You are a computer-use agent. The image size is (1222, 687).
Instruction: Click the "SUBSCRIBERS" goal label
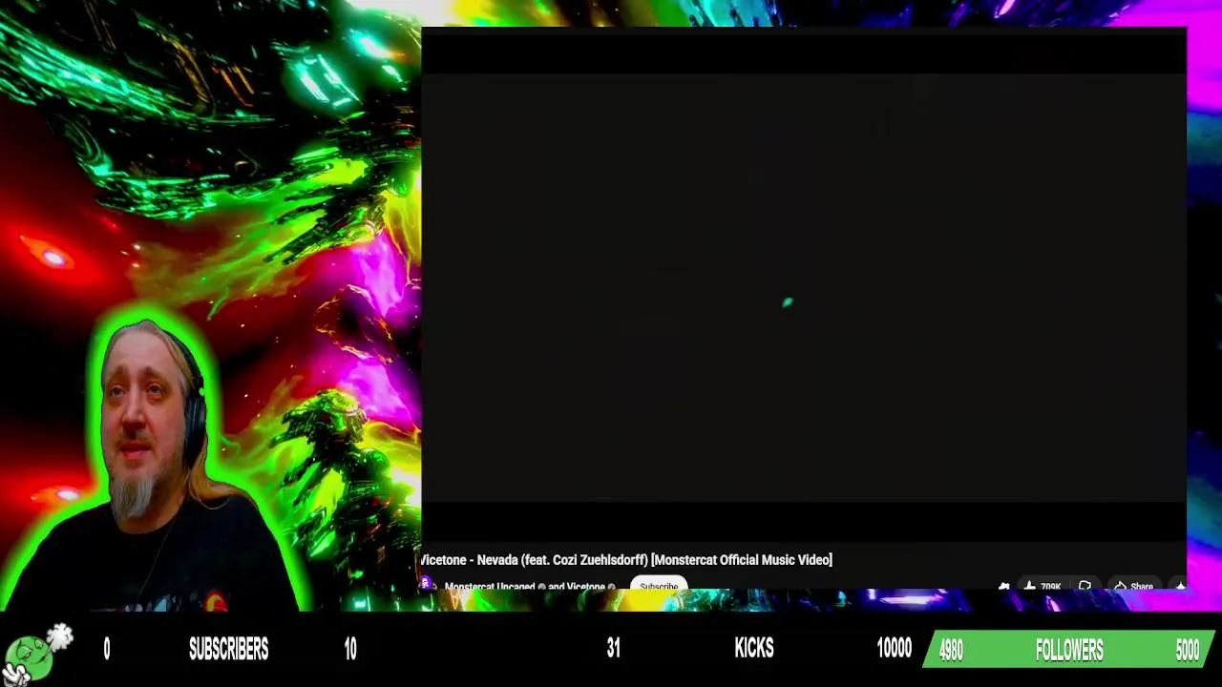coord(228,650)
